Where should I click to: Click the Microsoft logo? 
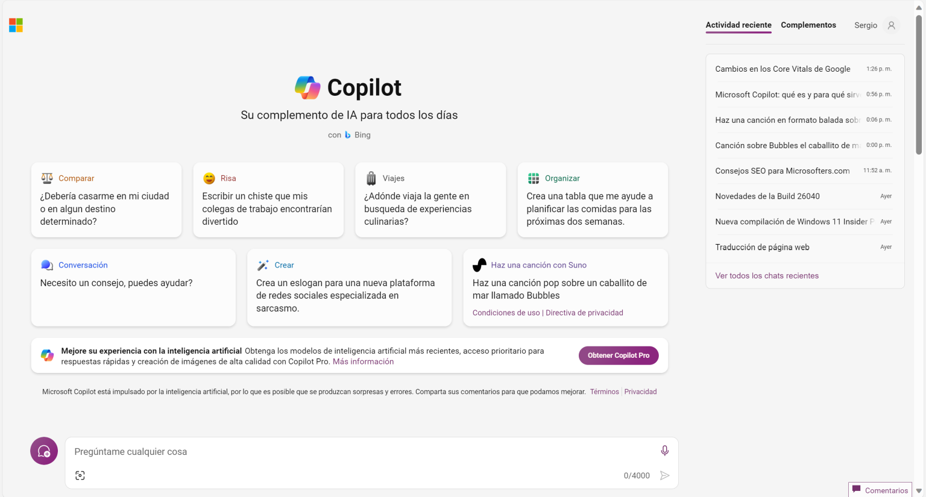16,25
